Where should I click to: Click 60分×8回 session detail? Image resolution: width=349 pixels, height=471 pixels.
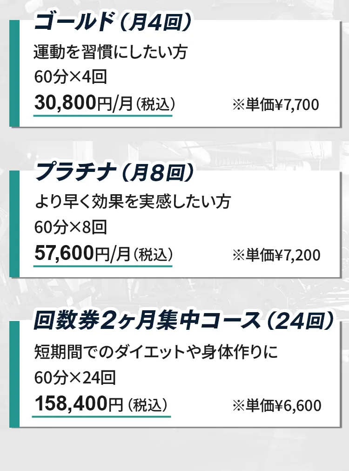pos(71,227)
